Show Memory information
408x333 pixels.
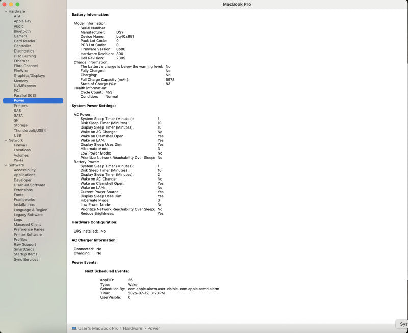(21, 81)
